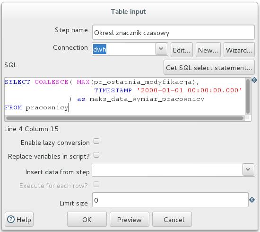Screen dimensions: 260x232
Task: Click the variable diamond icon beside Limit size
Action: point(252,200)
